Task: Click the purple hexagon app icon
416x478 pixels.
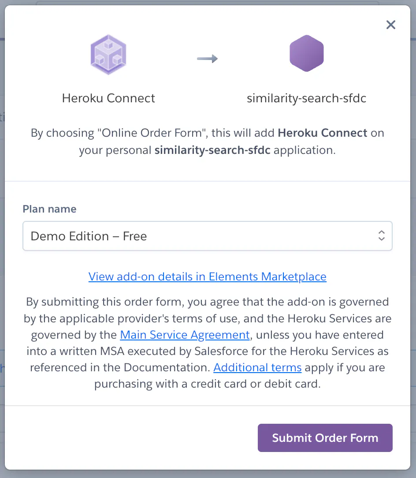Action: [306, 55]
